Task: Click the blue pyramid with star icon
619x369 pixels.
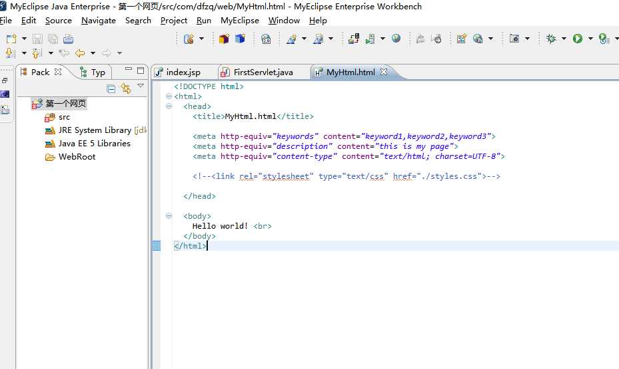Action: coord(291,39)
